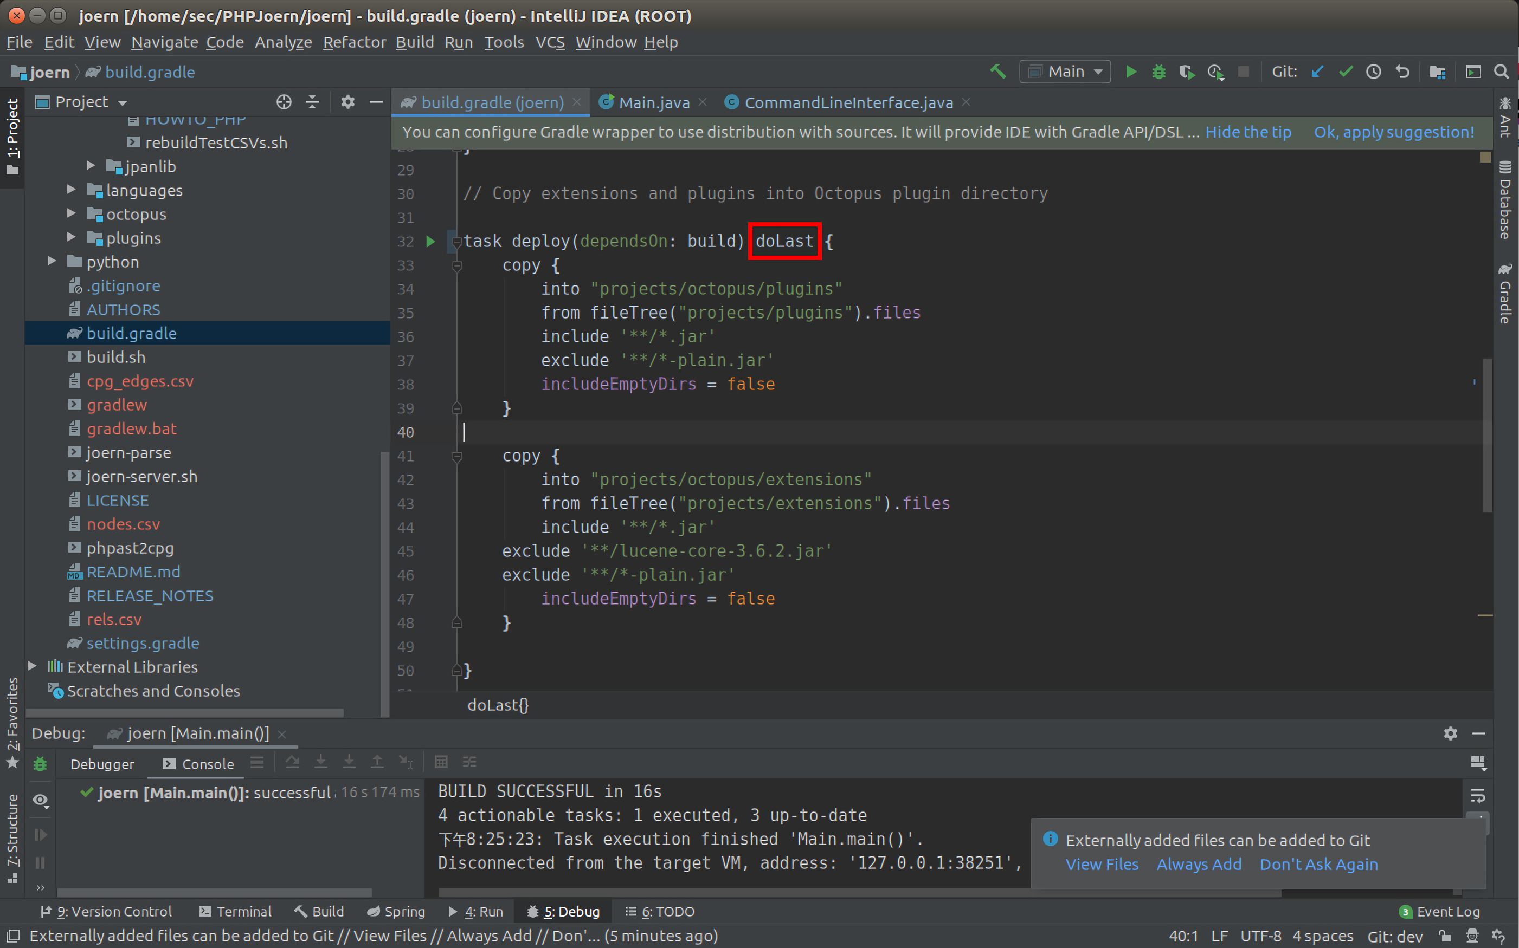Show Git history clock icon
Image resolution: width=1519 pixels, height=948 pixels.
pyautogui.click(x=1373, y=72)
